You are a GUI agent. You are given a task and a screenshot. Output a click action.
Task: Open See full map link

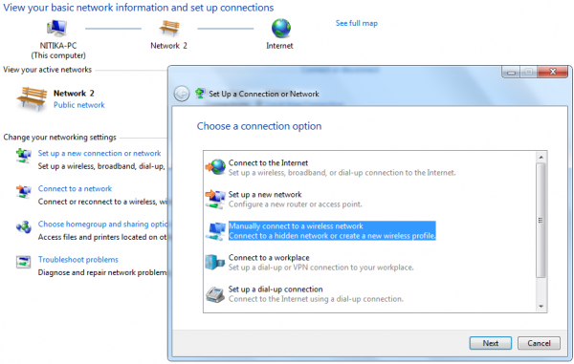[x=356, y=23]
